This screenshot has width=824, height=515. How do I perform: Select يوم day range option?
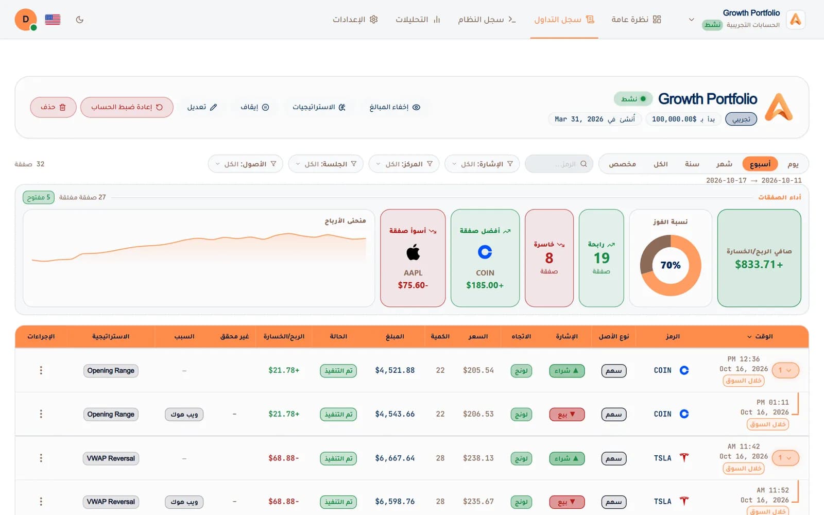[x=793, y=164]
